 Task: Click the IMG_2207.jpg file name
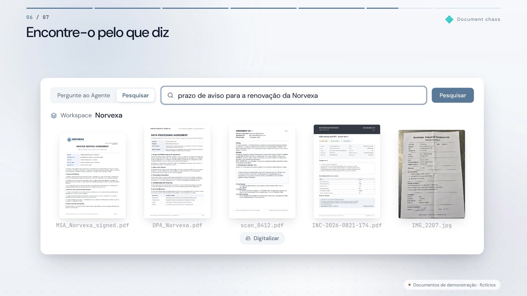432,225
